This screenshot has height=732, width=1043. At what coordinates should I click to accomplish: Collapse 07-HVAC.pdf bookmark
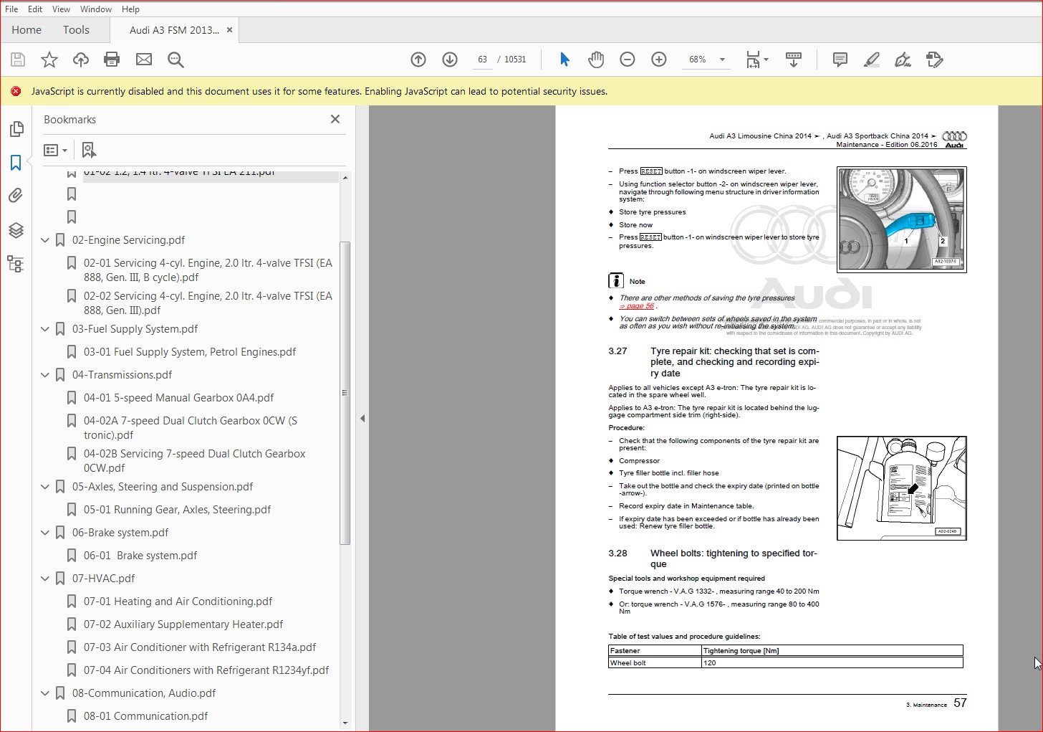point(45,579)
